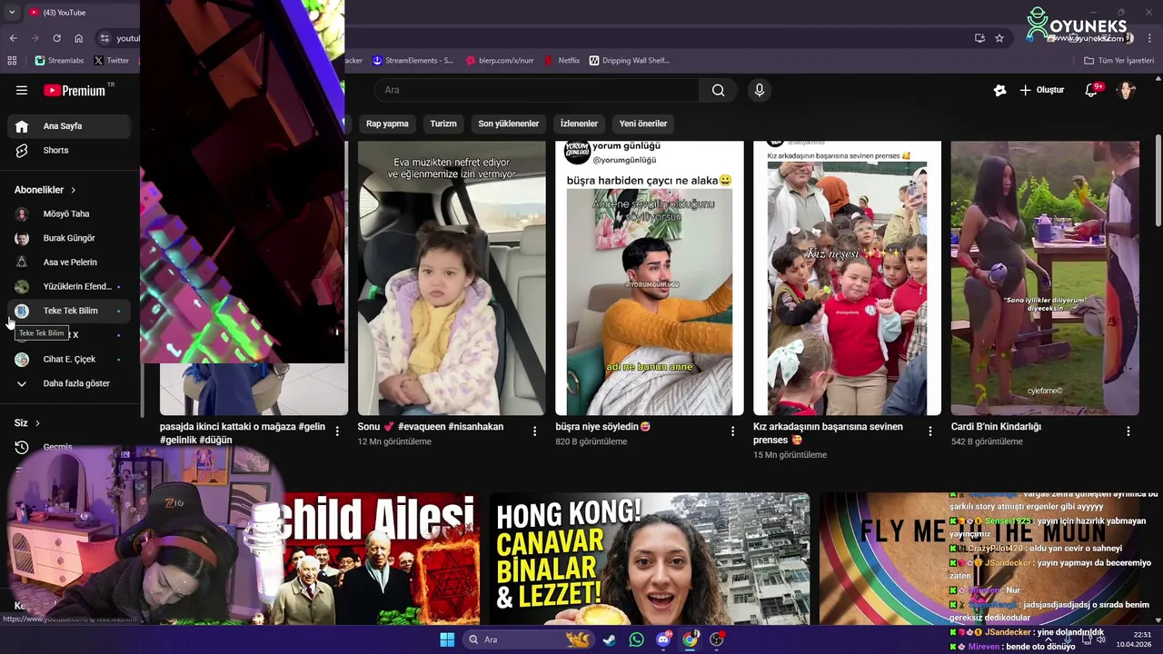This screenshot has height=654, width=1163.
Task: Go back in the browser
Action: 13,38
